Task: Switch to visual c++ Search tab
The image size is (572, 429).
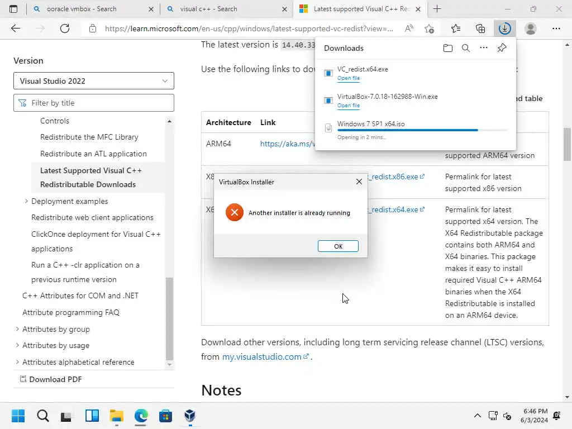Action: [227, 9]
